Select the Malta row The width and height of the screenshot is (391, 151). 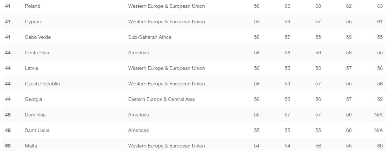pyautogui.click(x=31, y=146)
